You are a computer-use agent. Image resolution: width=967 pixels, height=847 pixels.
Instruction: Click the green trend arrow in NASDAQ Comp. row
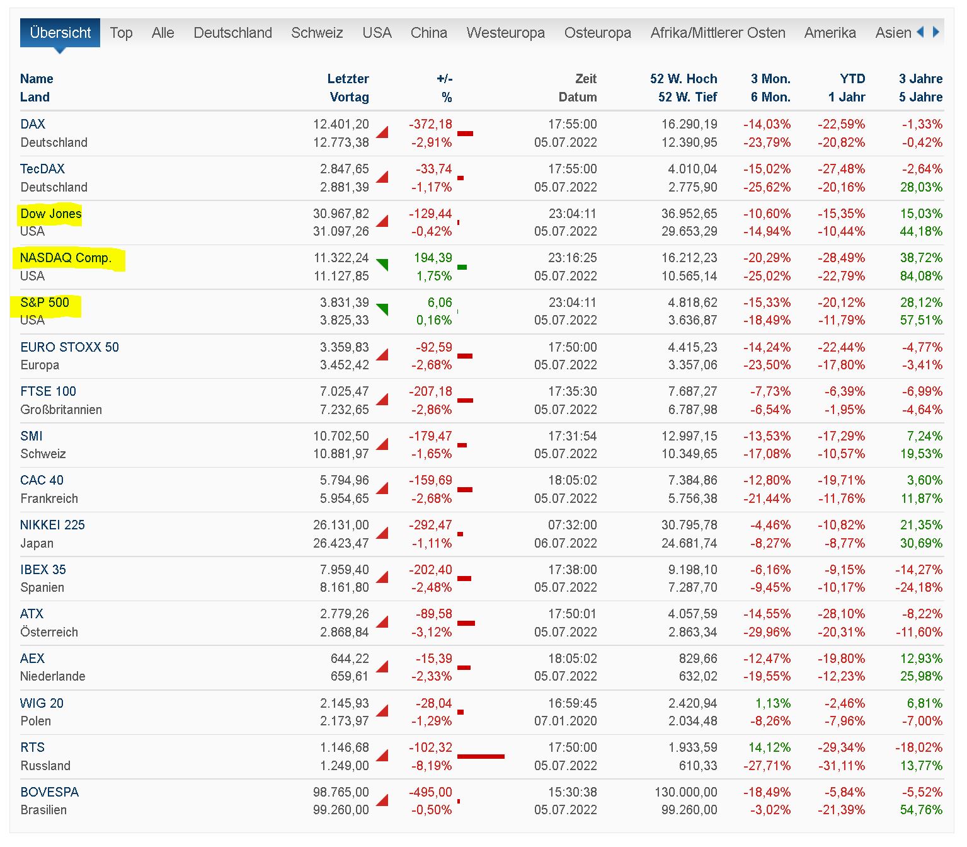click(x=382, y=265)
